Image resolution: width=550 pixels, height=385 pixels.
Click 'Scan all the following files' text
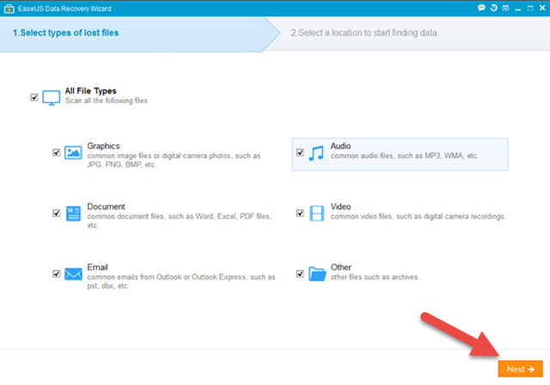[x=106, y=101]
